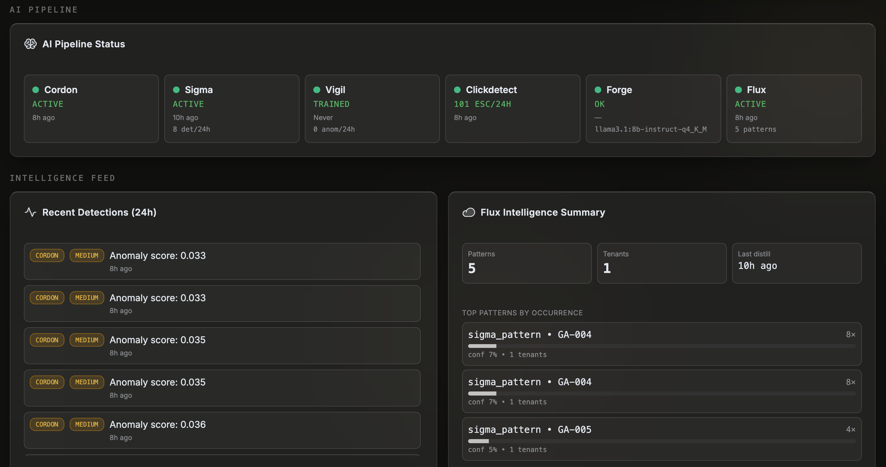Click the 4× occurrence count on GA-005

coord(851,429)
